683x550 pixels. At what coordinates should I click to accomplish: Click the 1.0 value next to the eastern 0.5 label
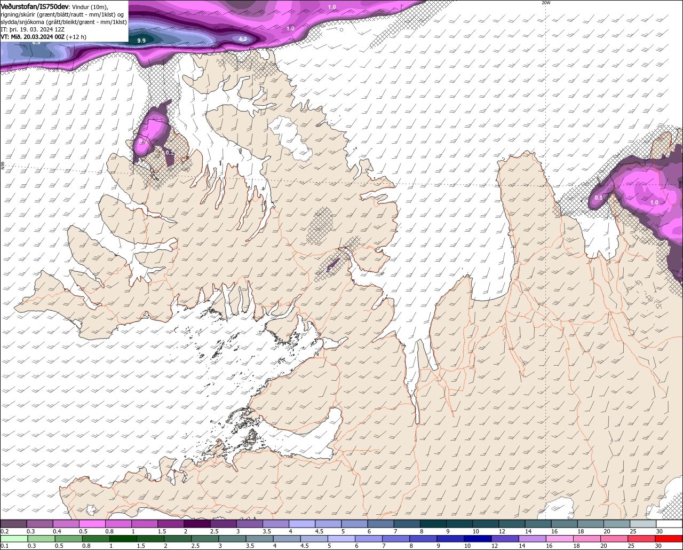pos(654,202)
